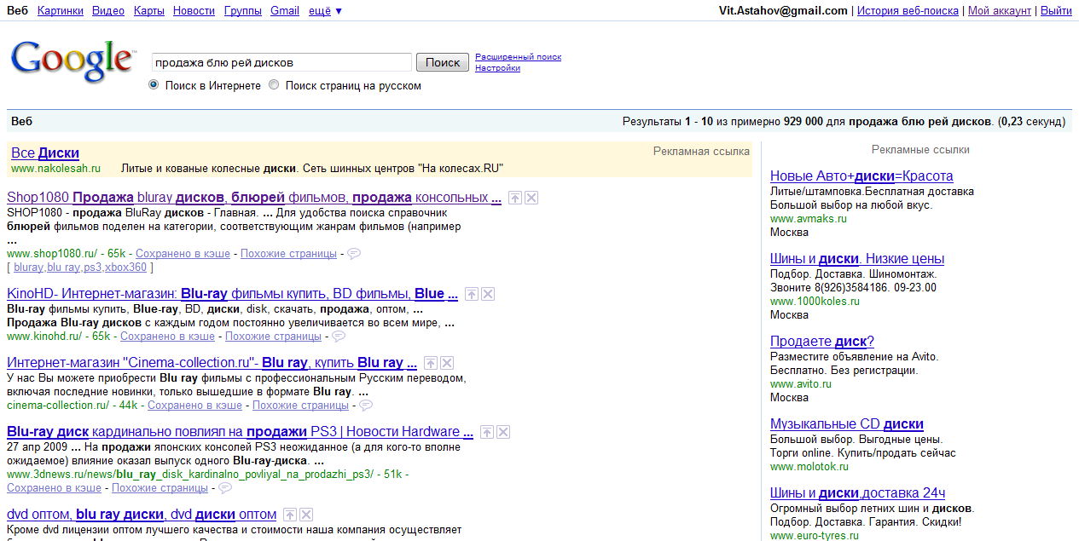Expand the 'ещё' dropdown menu
The width and height of the screenshot is (1079, 541).
[326, 11]
